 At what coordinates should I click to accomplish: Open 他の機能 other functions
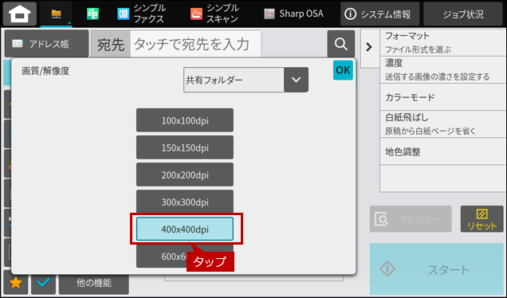[x=94, y=284]
